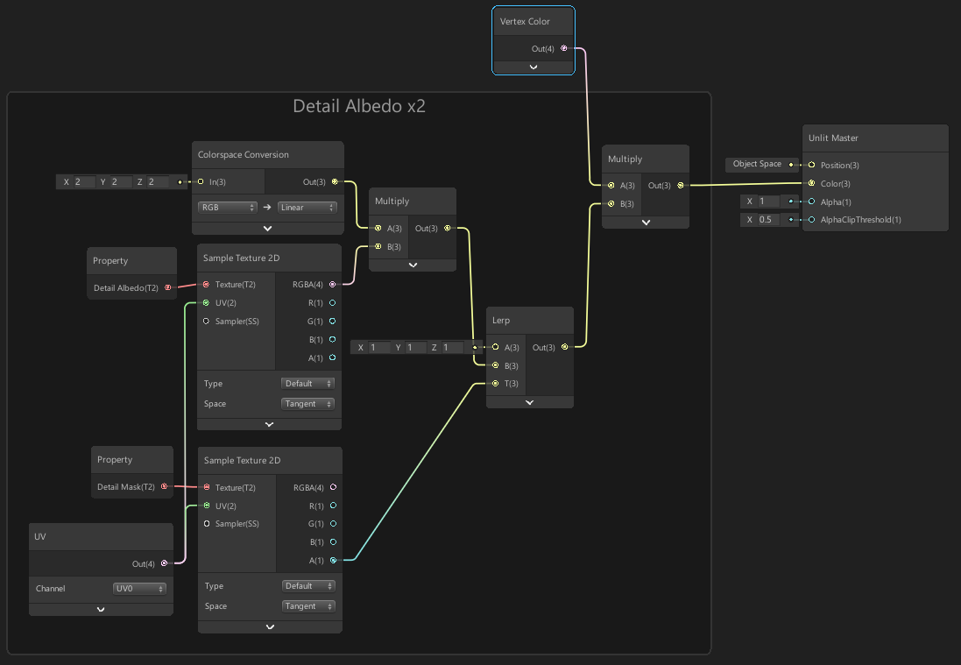Image resolution: width=961 pixels, height=665 pixels.
Task: Open the Linear dropdown in Colorspace Conversion
Action: tap(307, 207)
